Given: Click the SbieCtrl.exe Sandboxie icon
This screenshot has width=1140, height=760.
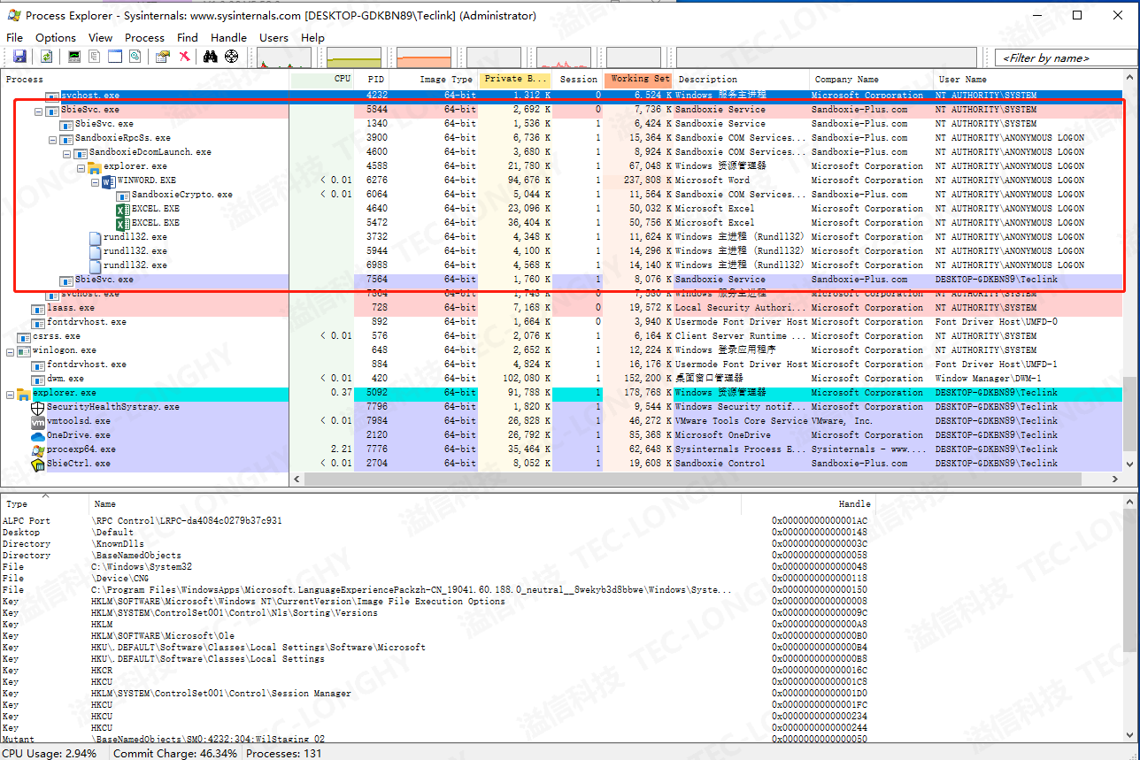Looking at the screenshot, I should coord(38,464).
